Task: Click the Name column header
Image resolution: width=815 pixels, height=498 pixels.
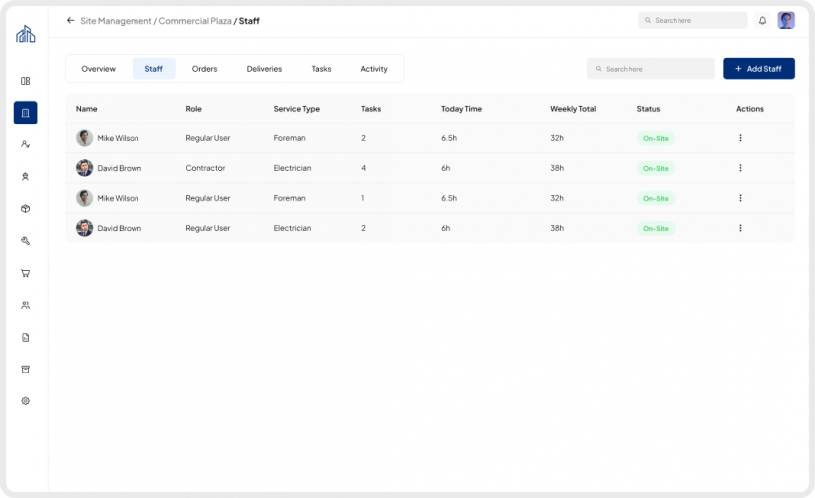Action: coord(87,109)
